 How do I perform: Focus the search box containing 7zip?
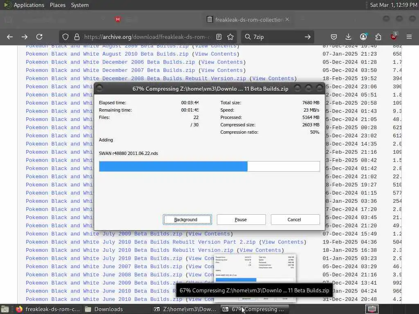pos(277,37)
